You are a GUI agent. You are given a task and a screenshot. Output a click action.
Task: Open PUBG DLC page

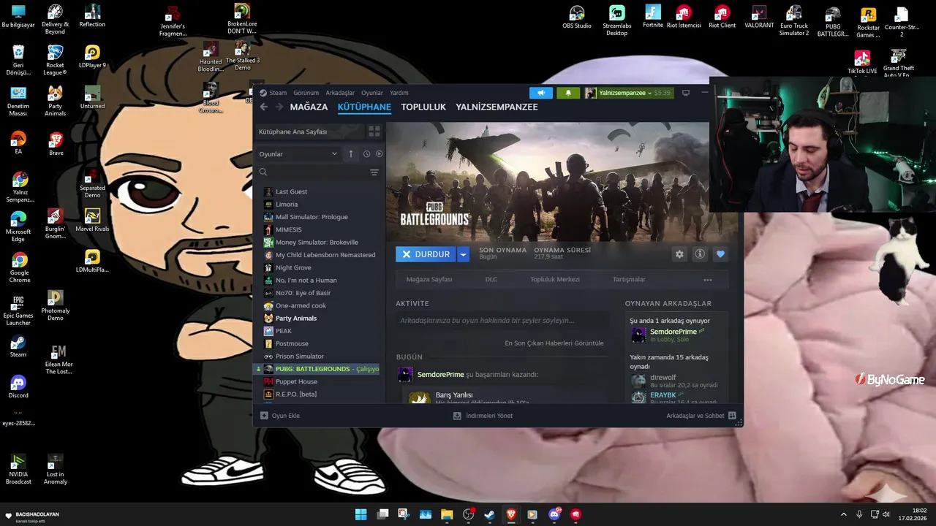[x=491, y=280]
